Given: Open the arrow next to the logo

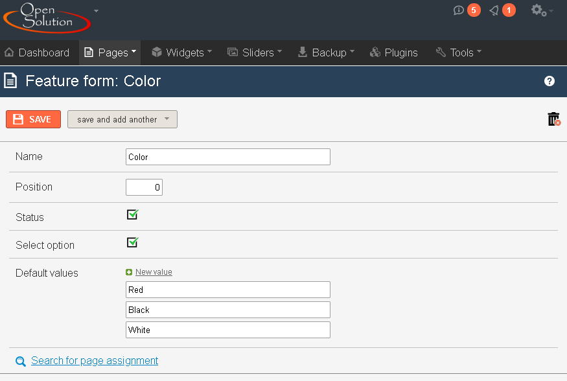Looking at the screenshot, I should click(96, 11).
